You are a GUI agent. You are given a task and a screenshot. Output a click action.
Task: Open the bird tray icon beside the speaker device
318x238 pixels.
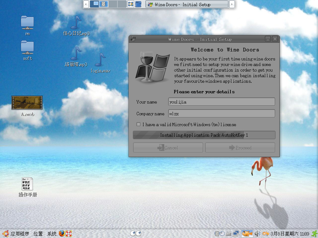222,234
